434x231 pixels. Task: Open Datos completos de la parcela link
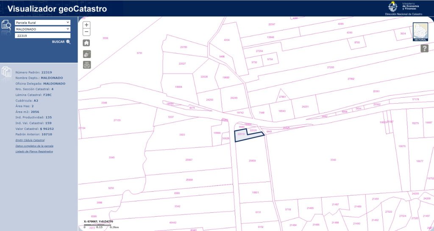click(x=34, y=146)
